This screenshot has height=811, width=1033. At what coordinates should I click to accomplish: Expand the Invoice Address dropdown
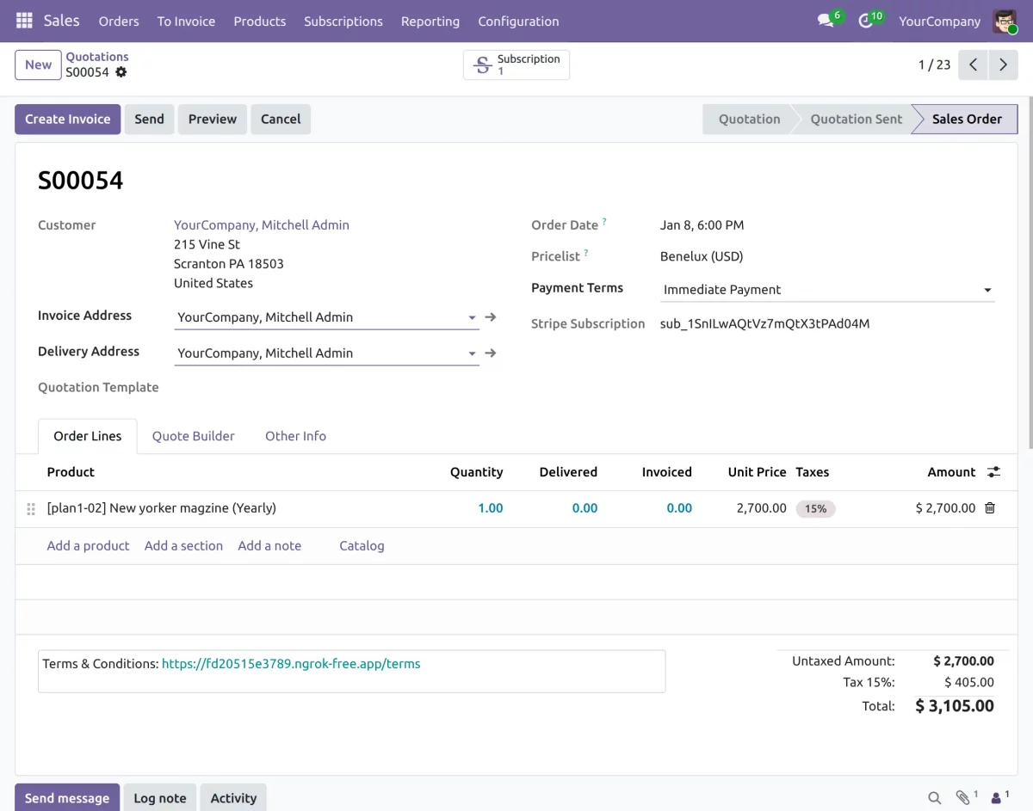tap(472, 318)
